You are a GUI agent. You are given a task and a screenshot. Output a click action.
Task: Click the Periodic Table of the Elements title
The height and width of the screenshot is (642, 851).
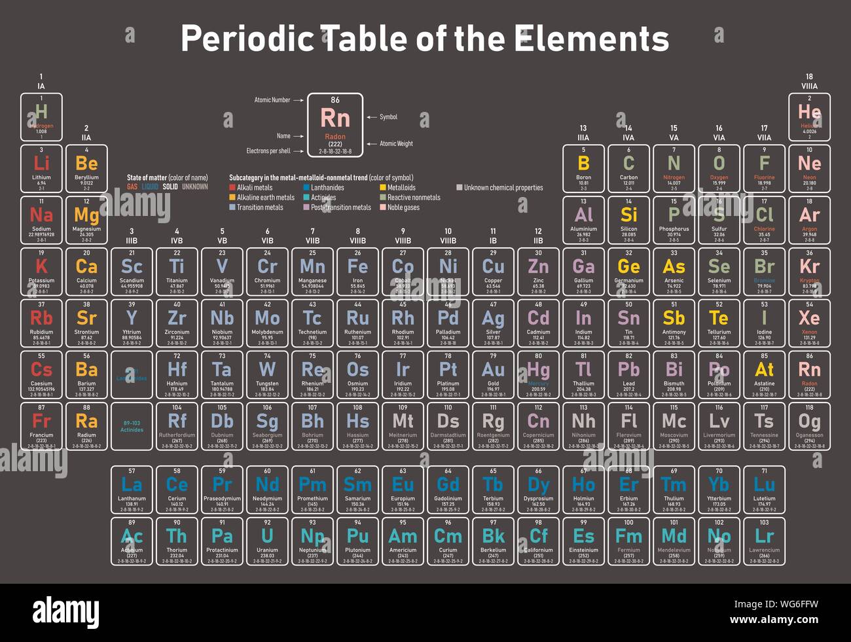coord(425,39)
